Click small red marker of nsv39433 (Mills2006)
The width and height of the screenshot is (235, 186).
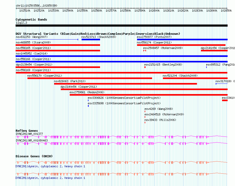tap(145, 123)
